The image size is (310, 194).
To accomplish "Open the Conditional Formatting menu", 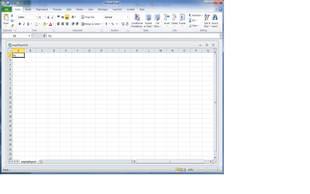I will point(137,20).
